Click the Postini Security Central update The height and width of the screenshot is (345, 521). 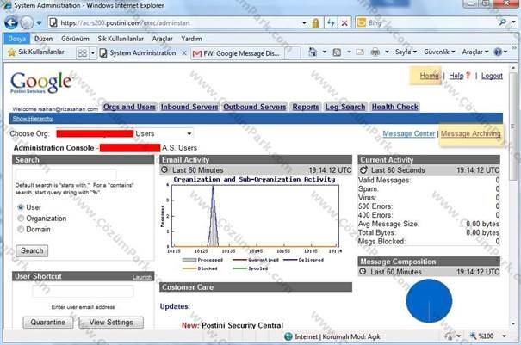[242, 325]
